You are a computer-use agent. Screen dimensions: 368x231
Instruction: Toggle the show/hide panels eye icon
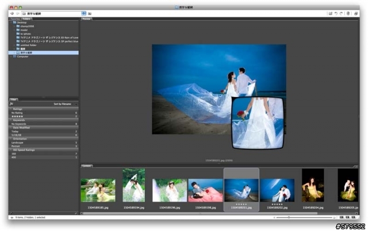11,217
